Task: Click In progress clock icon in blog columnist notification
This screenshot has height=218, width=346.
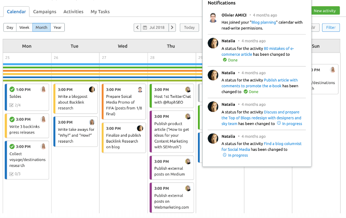Action: [224, 155]
